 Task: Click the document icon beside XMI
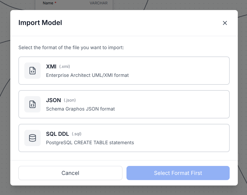pos(32,71)
